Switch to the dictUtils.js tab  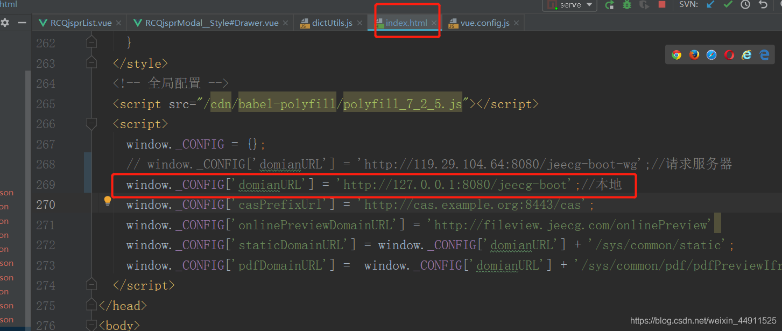(x=332, y=23)
